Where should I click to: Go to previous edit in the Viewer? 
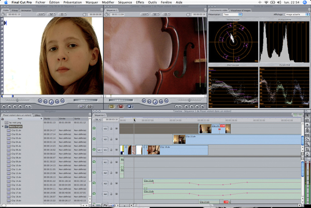pos(40,101)
